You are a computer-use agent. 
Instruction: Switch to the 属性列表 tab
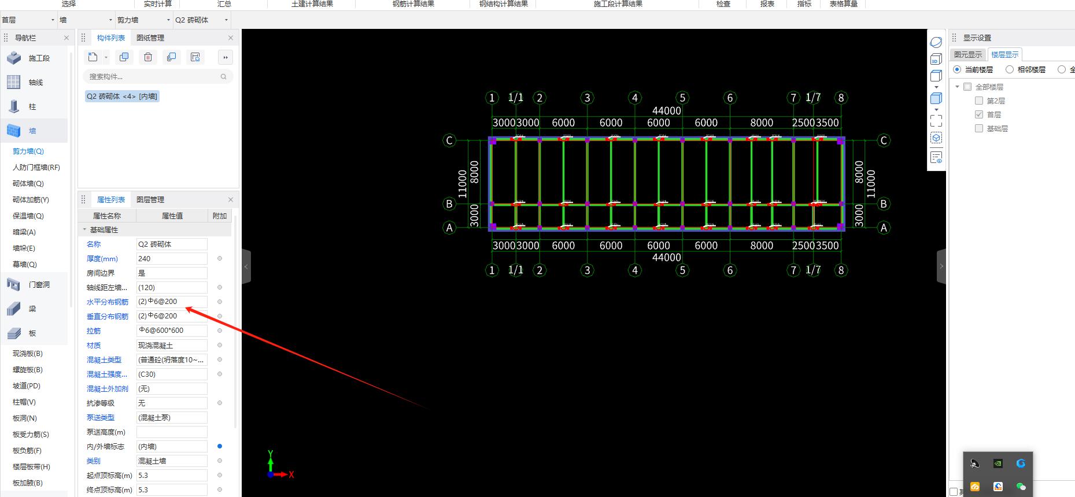(111, 199)
